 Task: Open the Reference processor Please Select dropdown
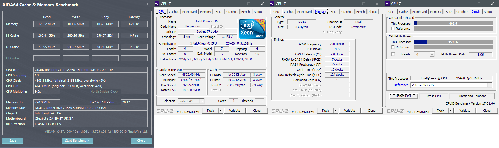[490, 85]
